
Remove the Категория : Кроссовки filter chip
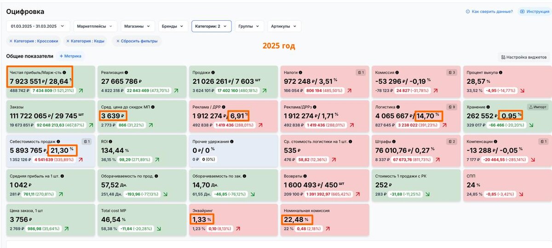pos(11,41)
